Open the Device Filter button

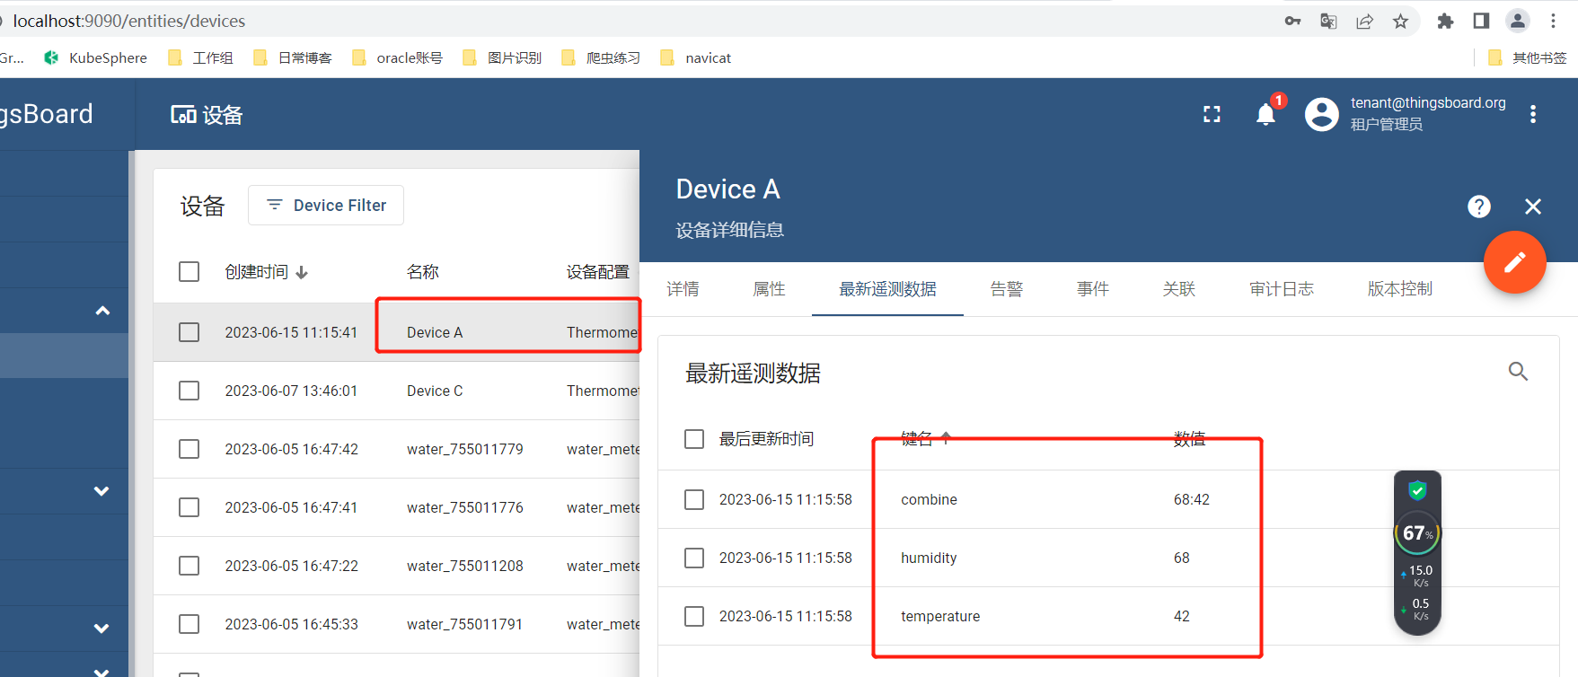tap(326, 206)
